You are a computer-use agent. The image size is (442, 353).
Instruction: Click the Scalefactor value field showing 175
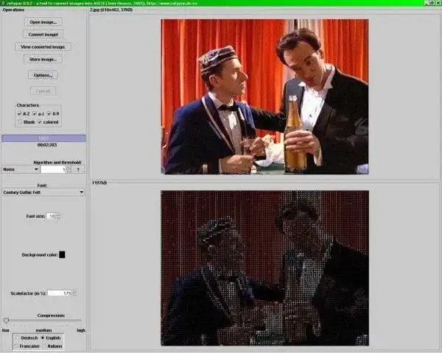click(x=60, y=293)
